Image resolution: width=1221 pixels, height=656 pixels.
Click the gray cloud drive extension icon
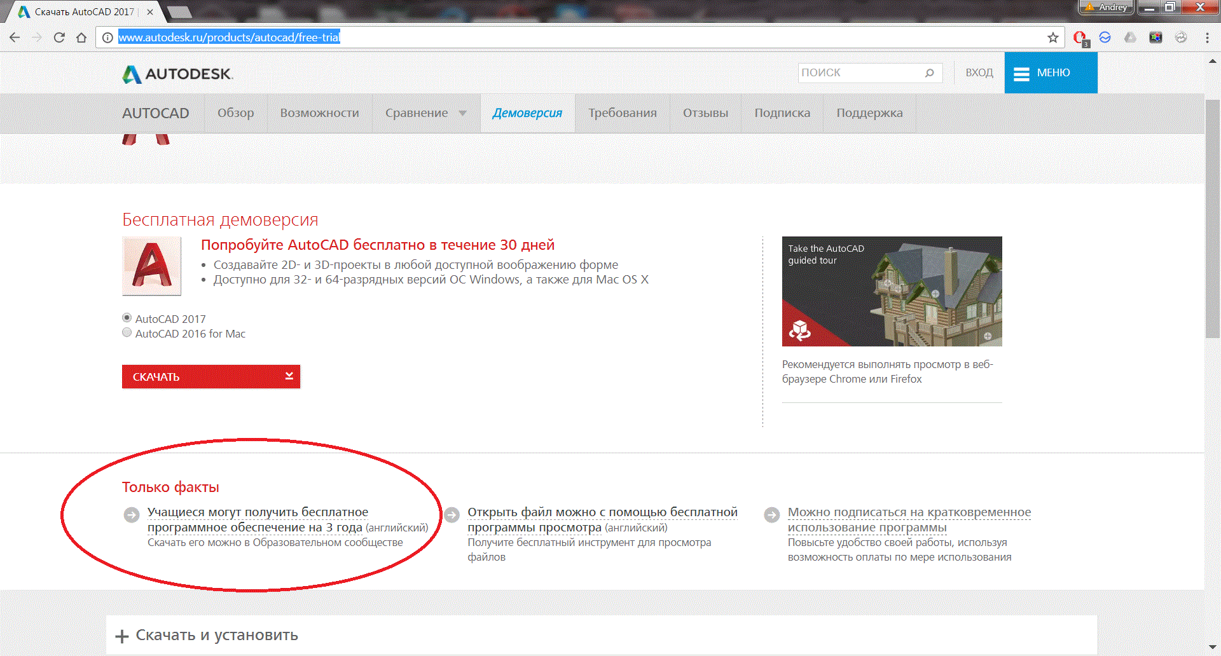pos(1130,38)
